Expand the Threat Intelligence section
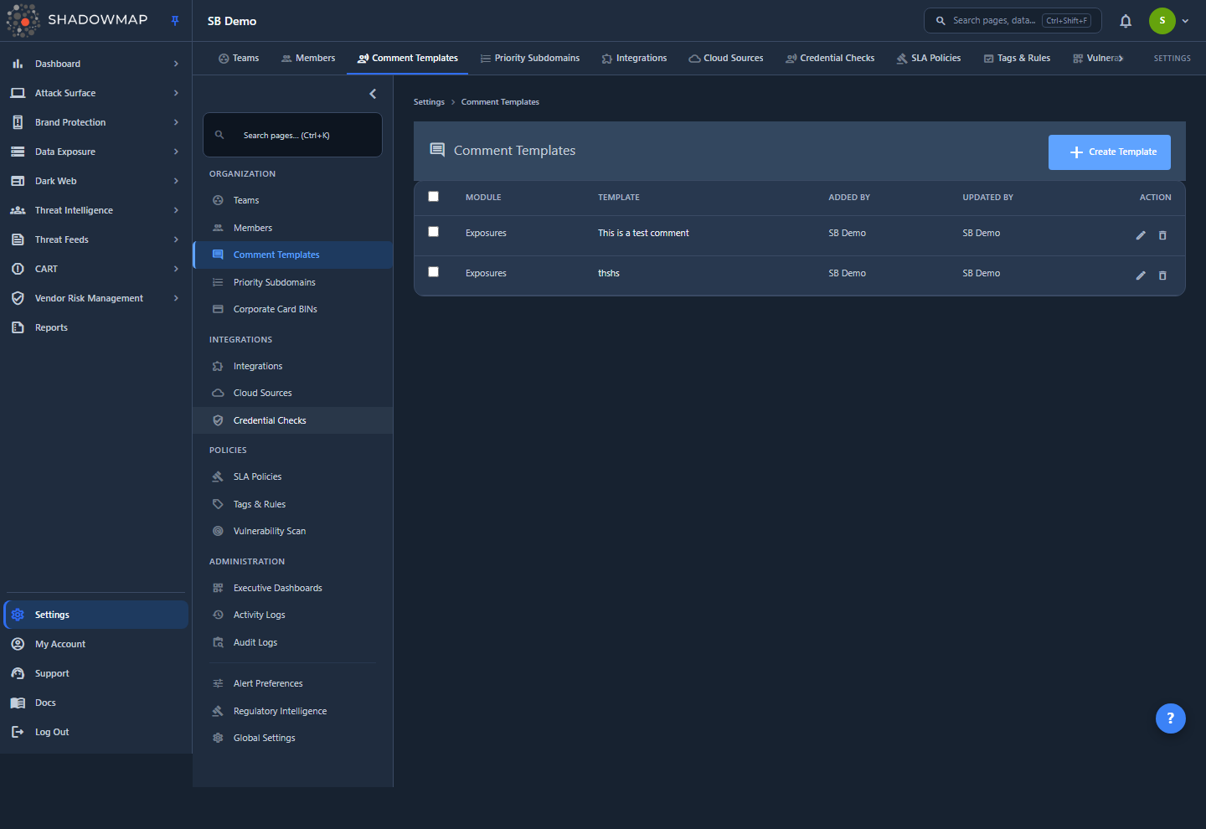 (95, 210)
